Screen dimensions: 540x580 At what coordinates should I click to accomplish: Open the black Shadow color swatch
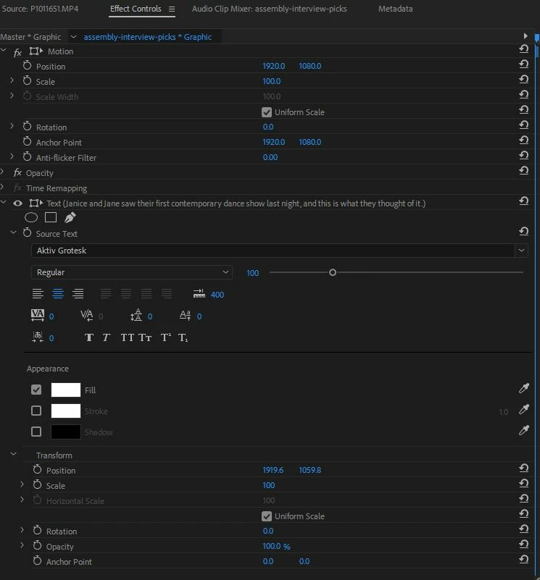[x=65, y=432]
